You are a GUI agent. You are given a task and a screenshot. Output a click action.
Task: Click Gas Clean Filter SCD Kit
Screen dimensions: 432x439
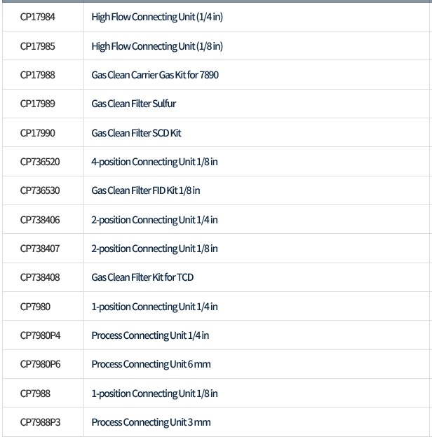[x=136, y=133]
